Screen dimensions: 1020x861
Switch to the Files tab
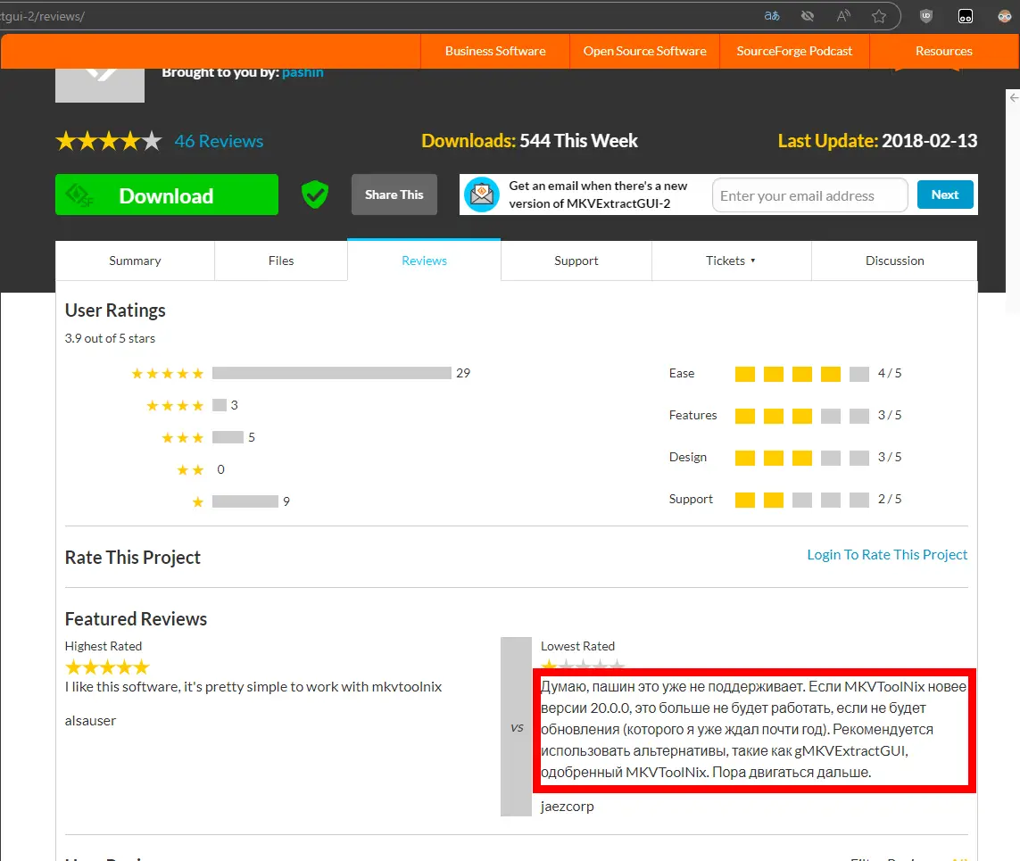pos(281,261)
